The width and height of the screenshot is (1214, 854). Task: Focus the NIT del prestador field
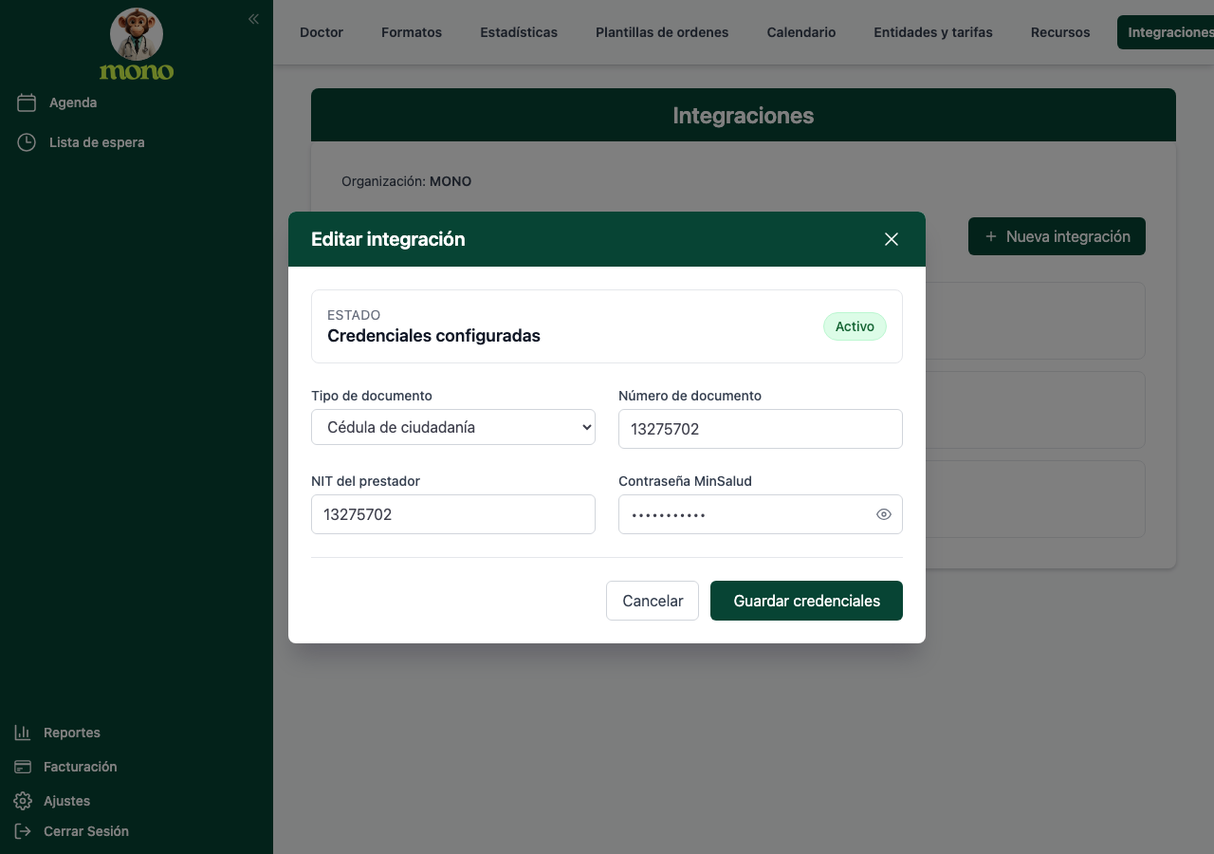tap(453, 514)
